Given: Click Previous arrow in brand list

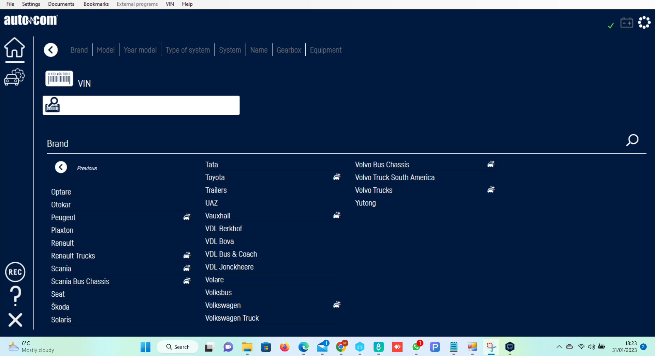Looking at the screenshot, I should coord(61,167).
